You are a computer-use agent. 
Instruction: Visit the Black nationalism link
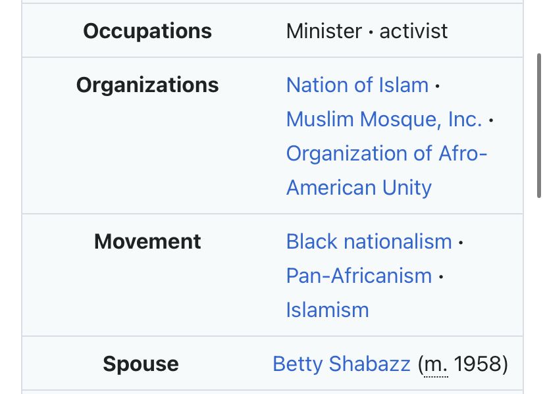(x=369, y=241)
